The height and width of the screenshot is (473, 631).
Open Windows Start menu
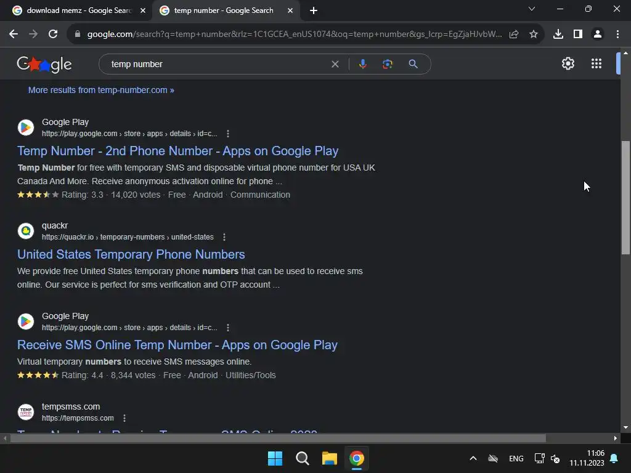pyautogui.click(x=275, y=458)
